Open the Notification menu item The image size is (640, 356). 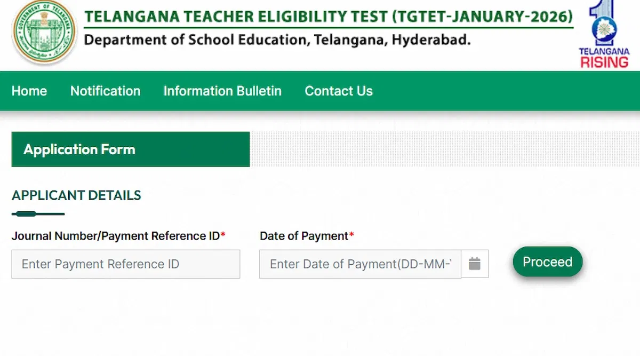[x=105, y=91]
